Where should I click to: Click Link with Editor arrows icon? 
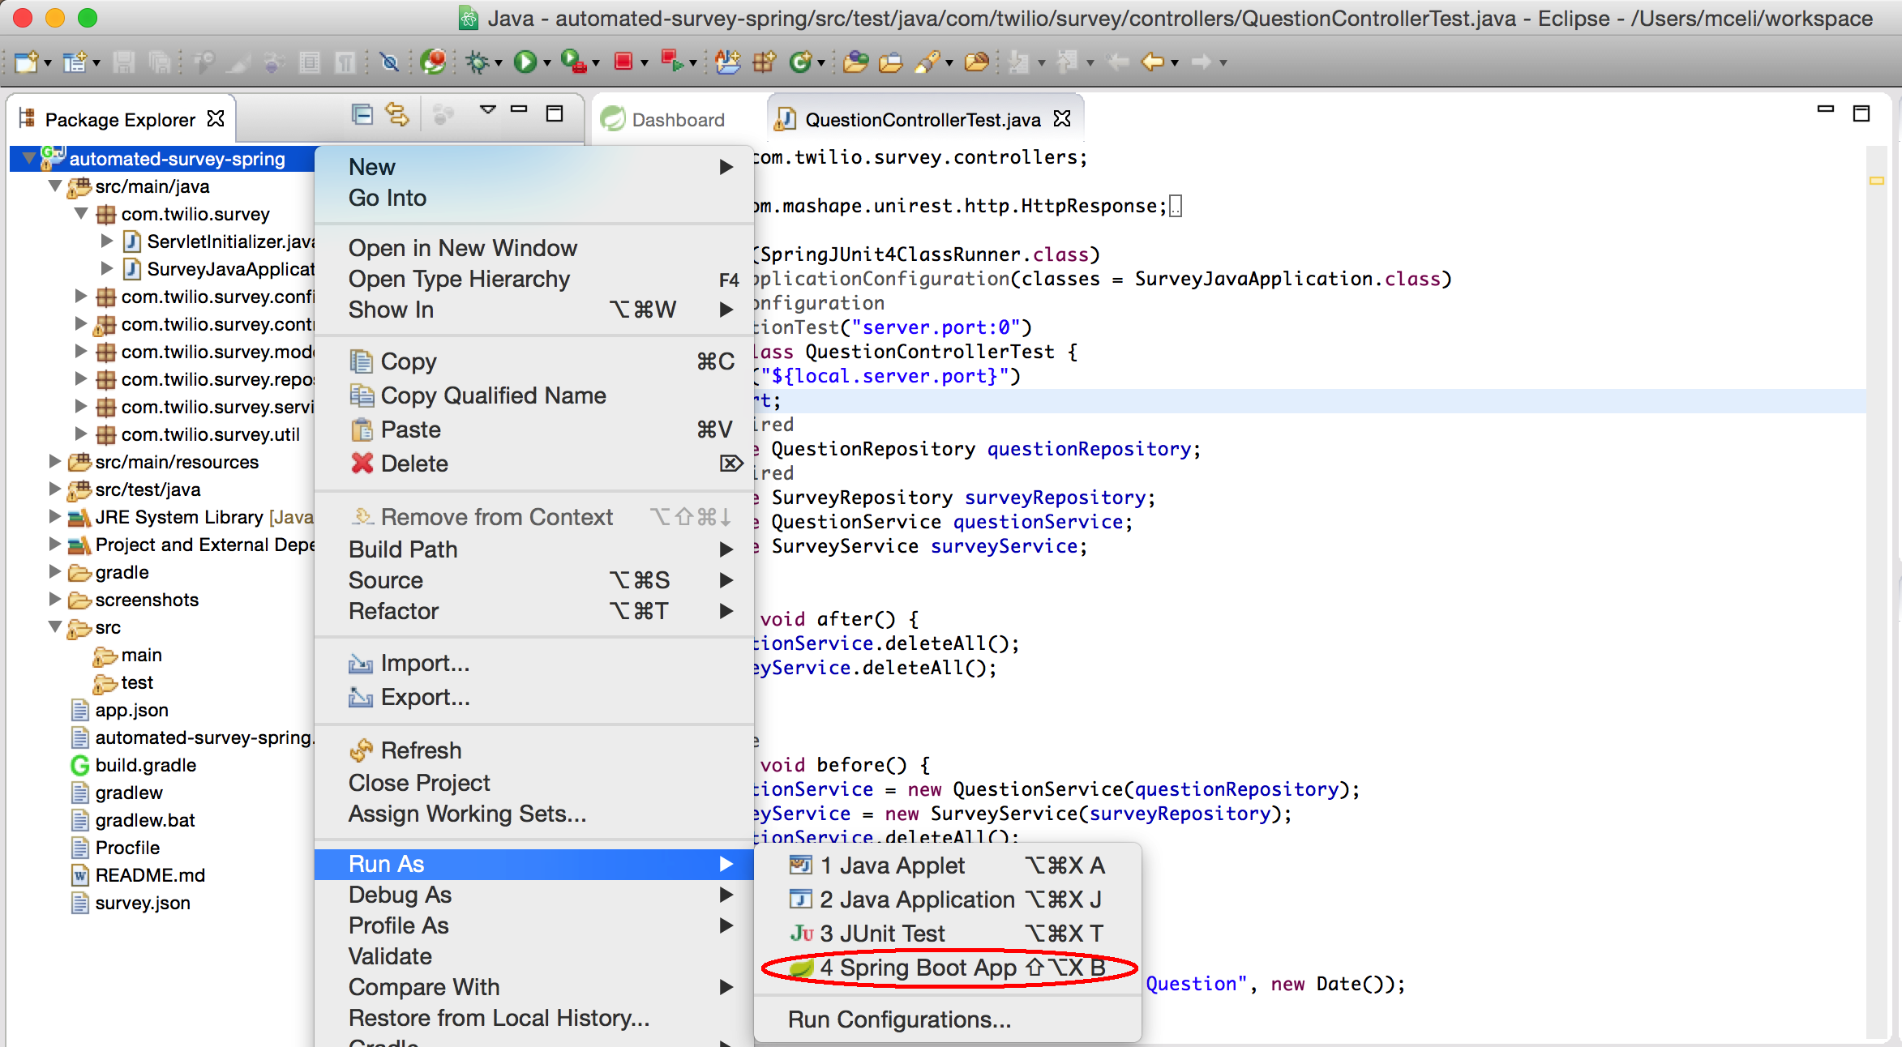click(x=397, y=115)
